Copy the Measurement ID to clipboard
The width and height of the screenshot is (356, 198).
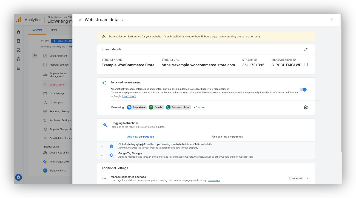point(306,65)
